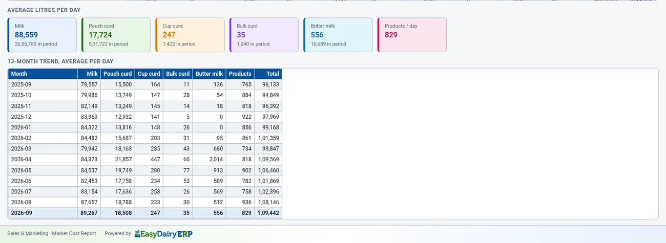Click products value 936 for 2026-08
The width and height of the screenshot is (666, 243).
coord(246,203)
